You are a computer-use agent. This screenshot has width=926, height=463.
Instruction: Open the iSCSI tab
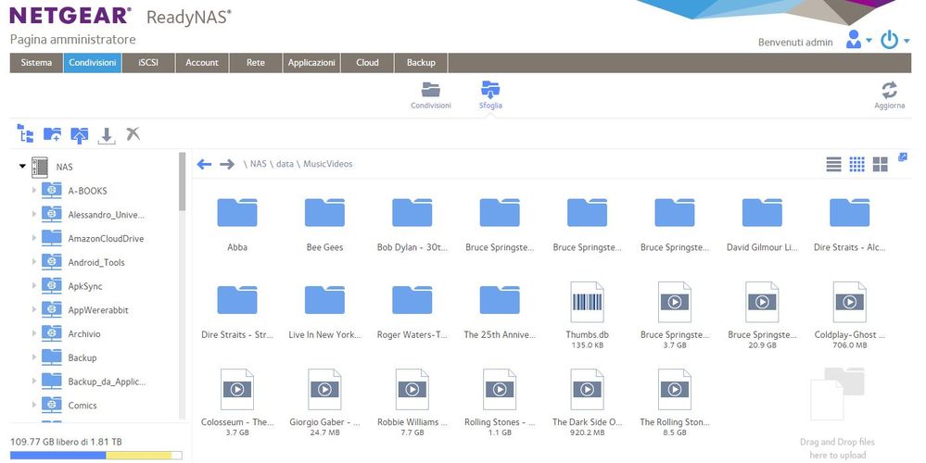click(148, 63)
